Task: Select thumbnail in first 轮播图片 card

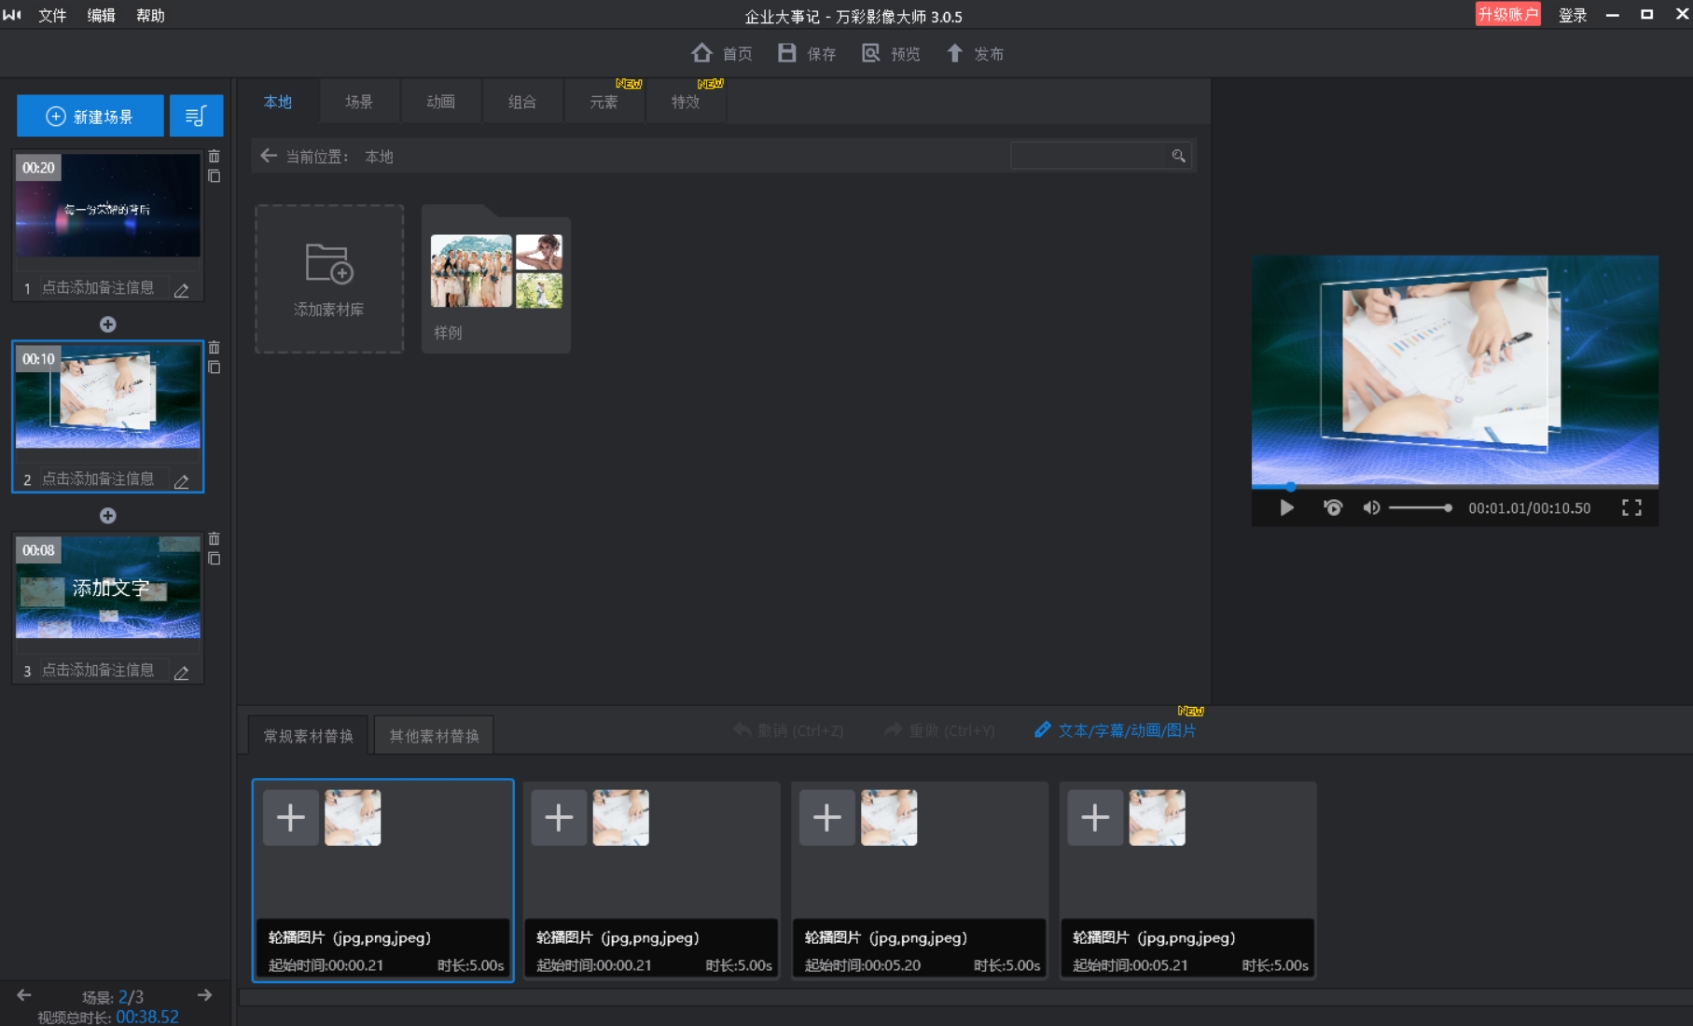Action: coord(353,818)
